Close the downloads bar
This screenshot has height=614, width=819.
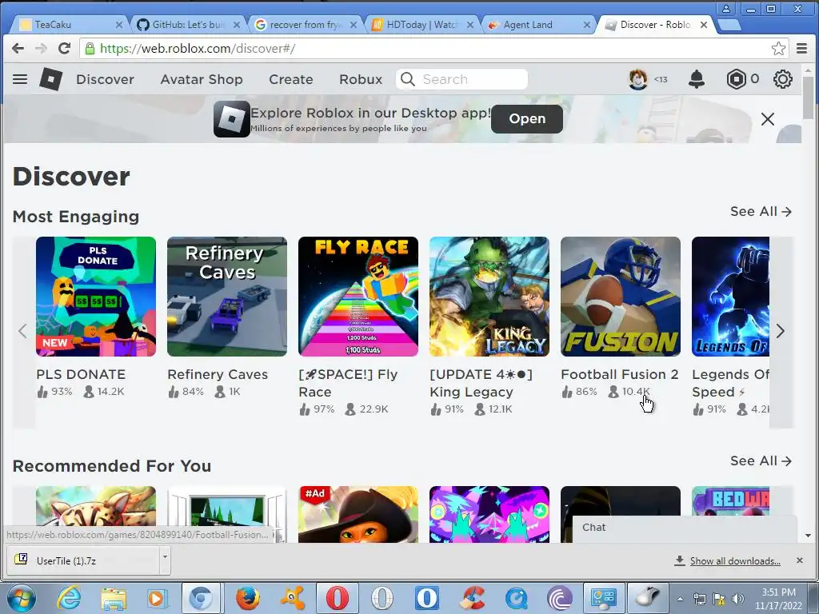tap(800, 560)
